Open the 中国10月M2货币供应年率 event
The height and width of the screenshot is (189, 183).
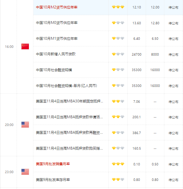click(57, 7)
